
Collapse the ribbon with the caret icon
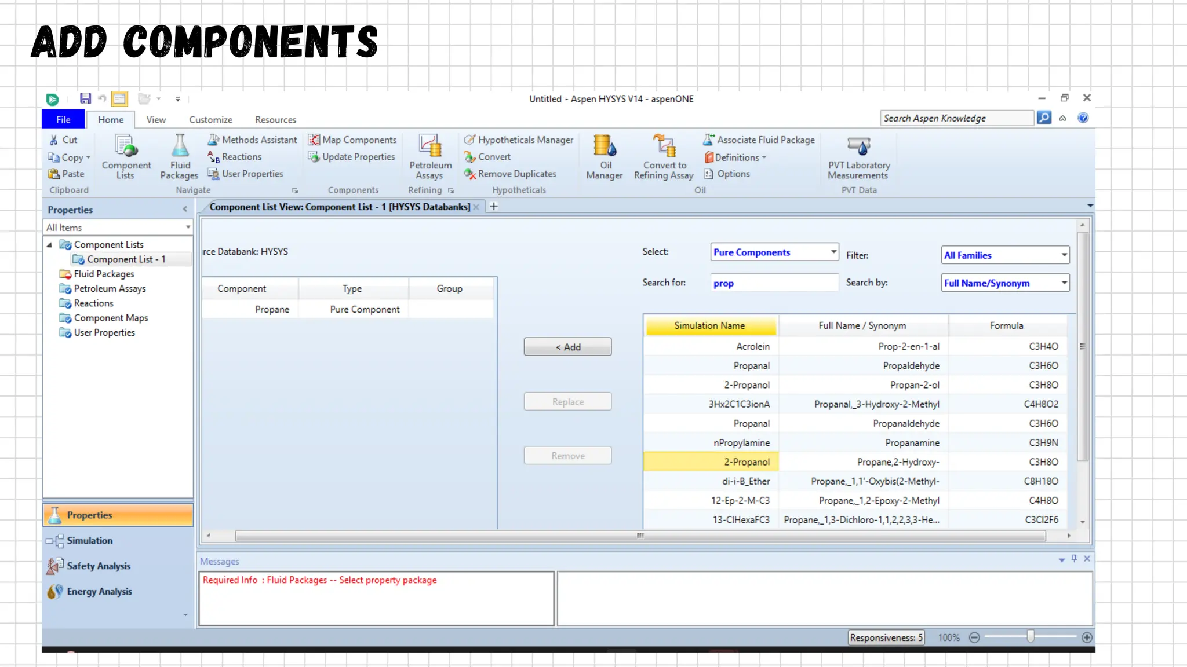[x=1063, y=118]
